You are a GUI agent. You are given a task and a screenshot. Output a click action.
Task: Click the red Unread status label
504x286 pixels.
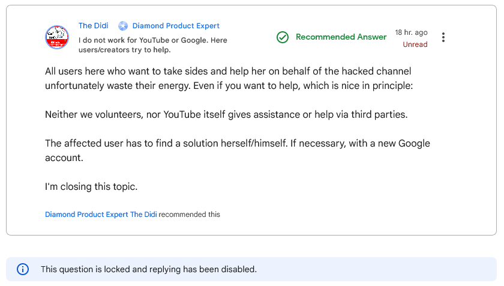(415, 44)
